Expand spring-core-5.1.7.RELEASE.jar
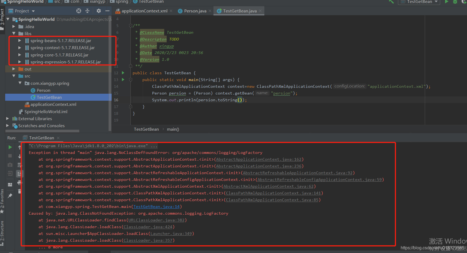 click(x=20, y=55)
